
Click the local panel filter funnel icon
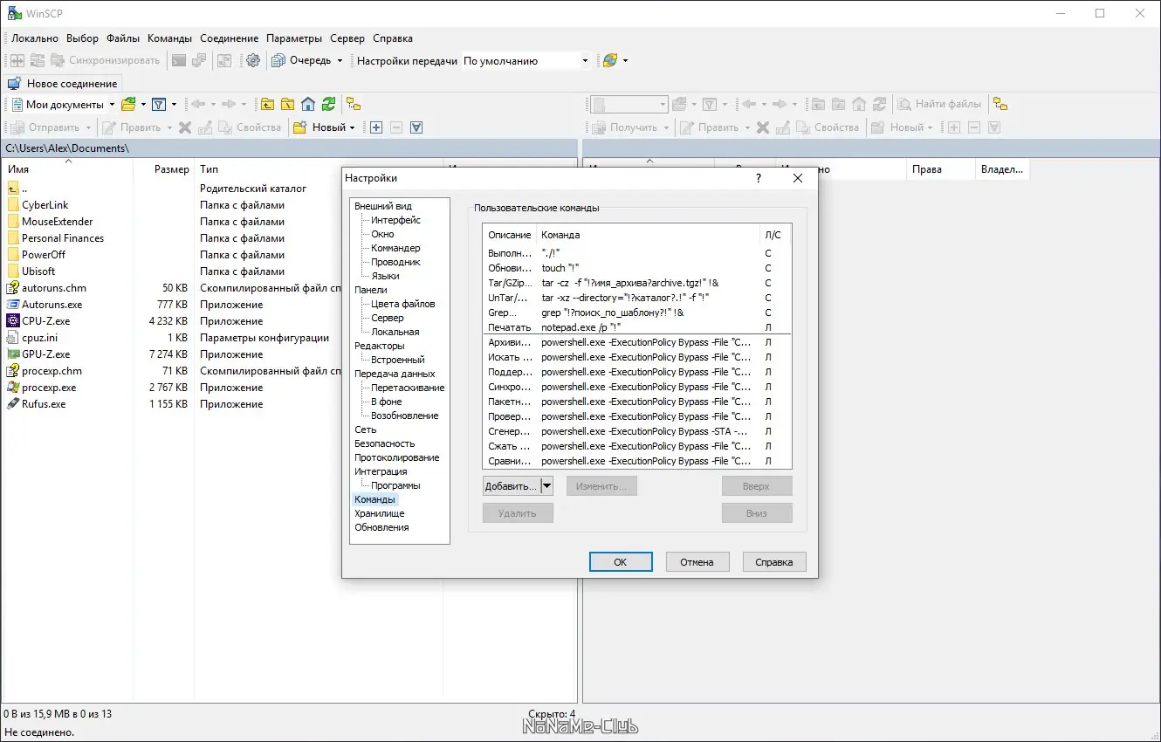coord(159,104)
